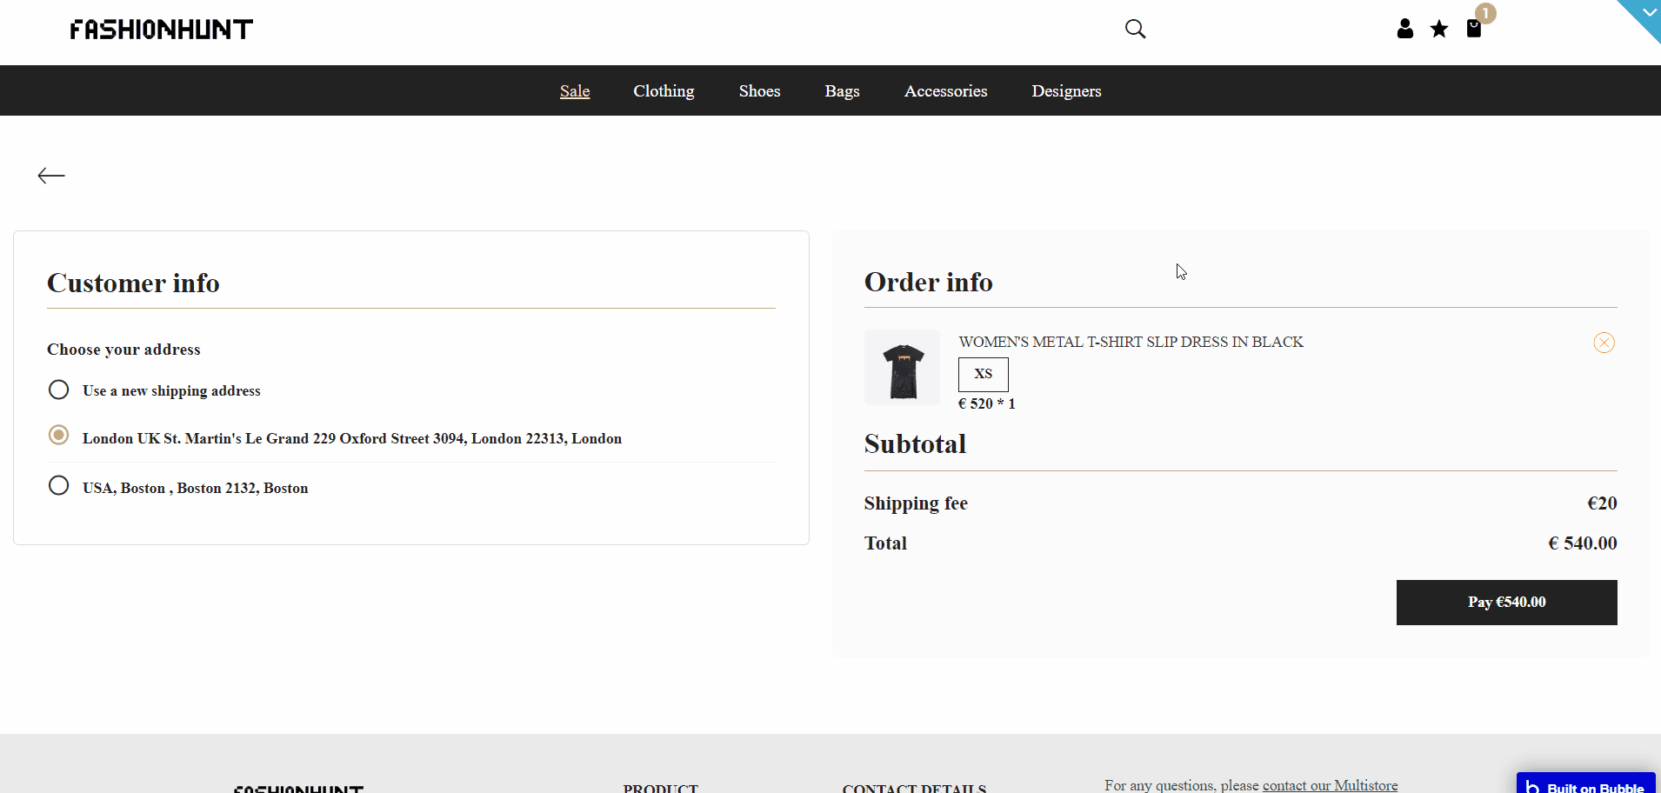
Task: Open the user account icon
Action: point(1404,29)
